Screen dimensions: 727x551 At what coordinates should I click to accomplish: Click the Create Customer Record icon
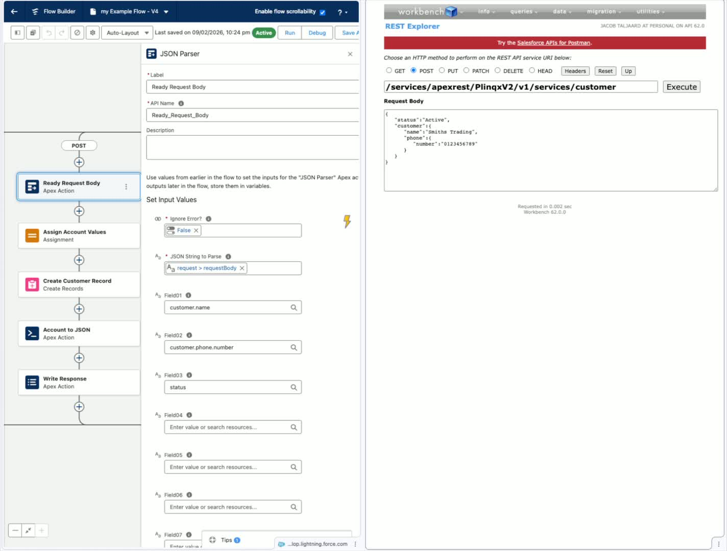32,285
